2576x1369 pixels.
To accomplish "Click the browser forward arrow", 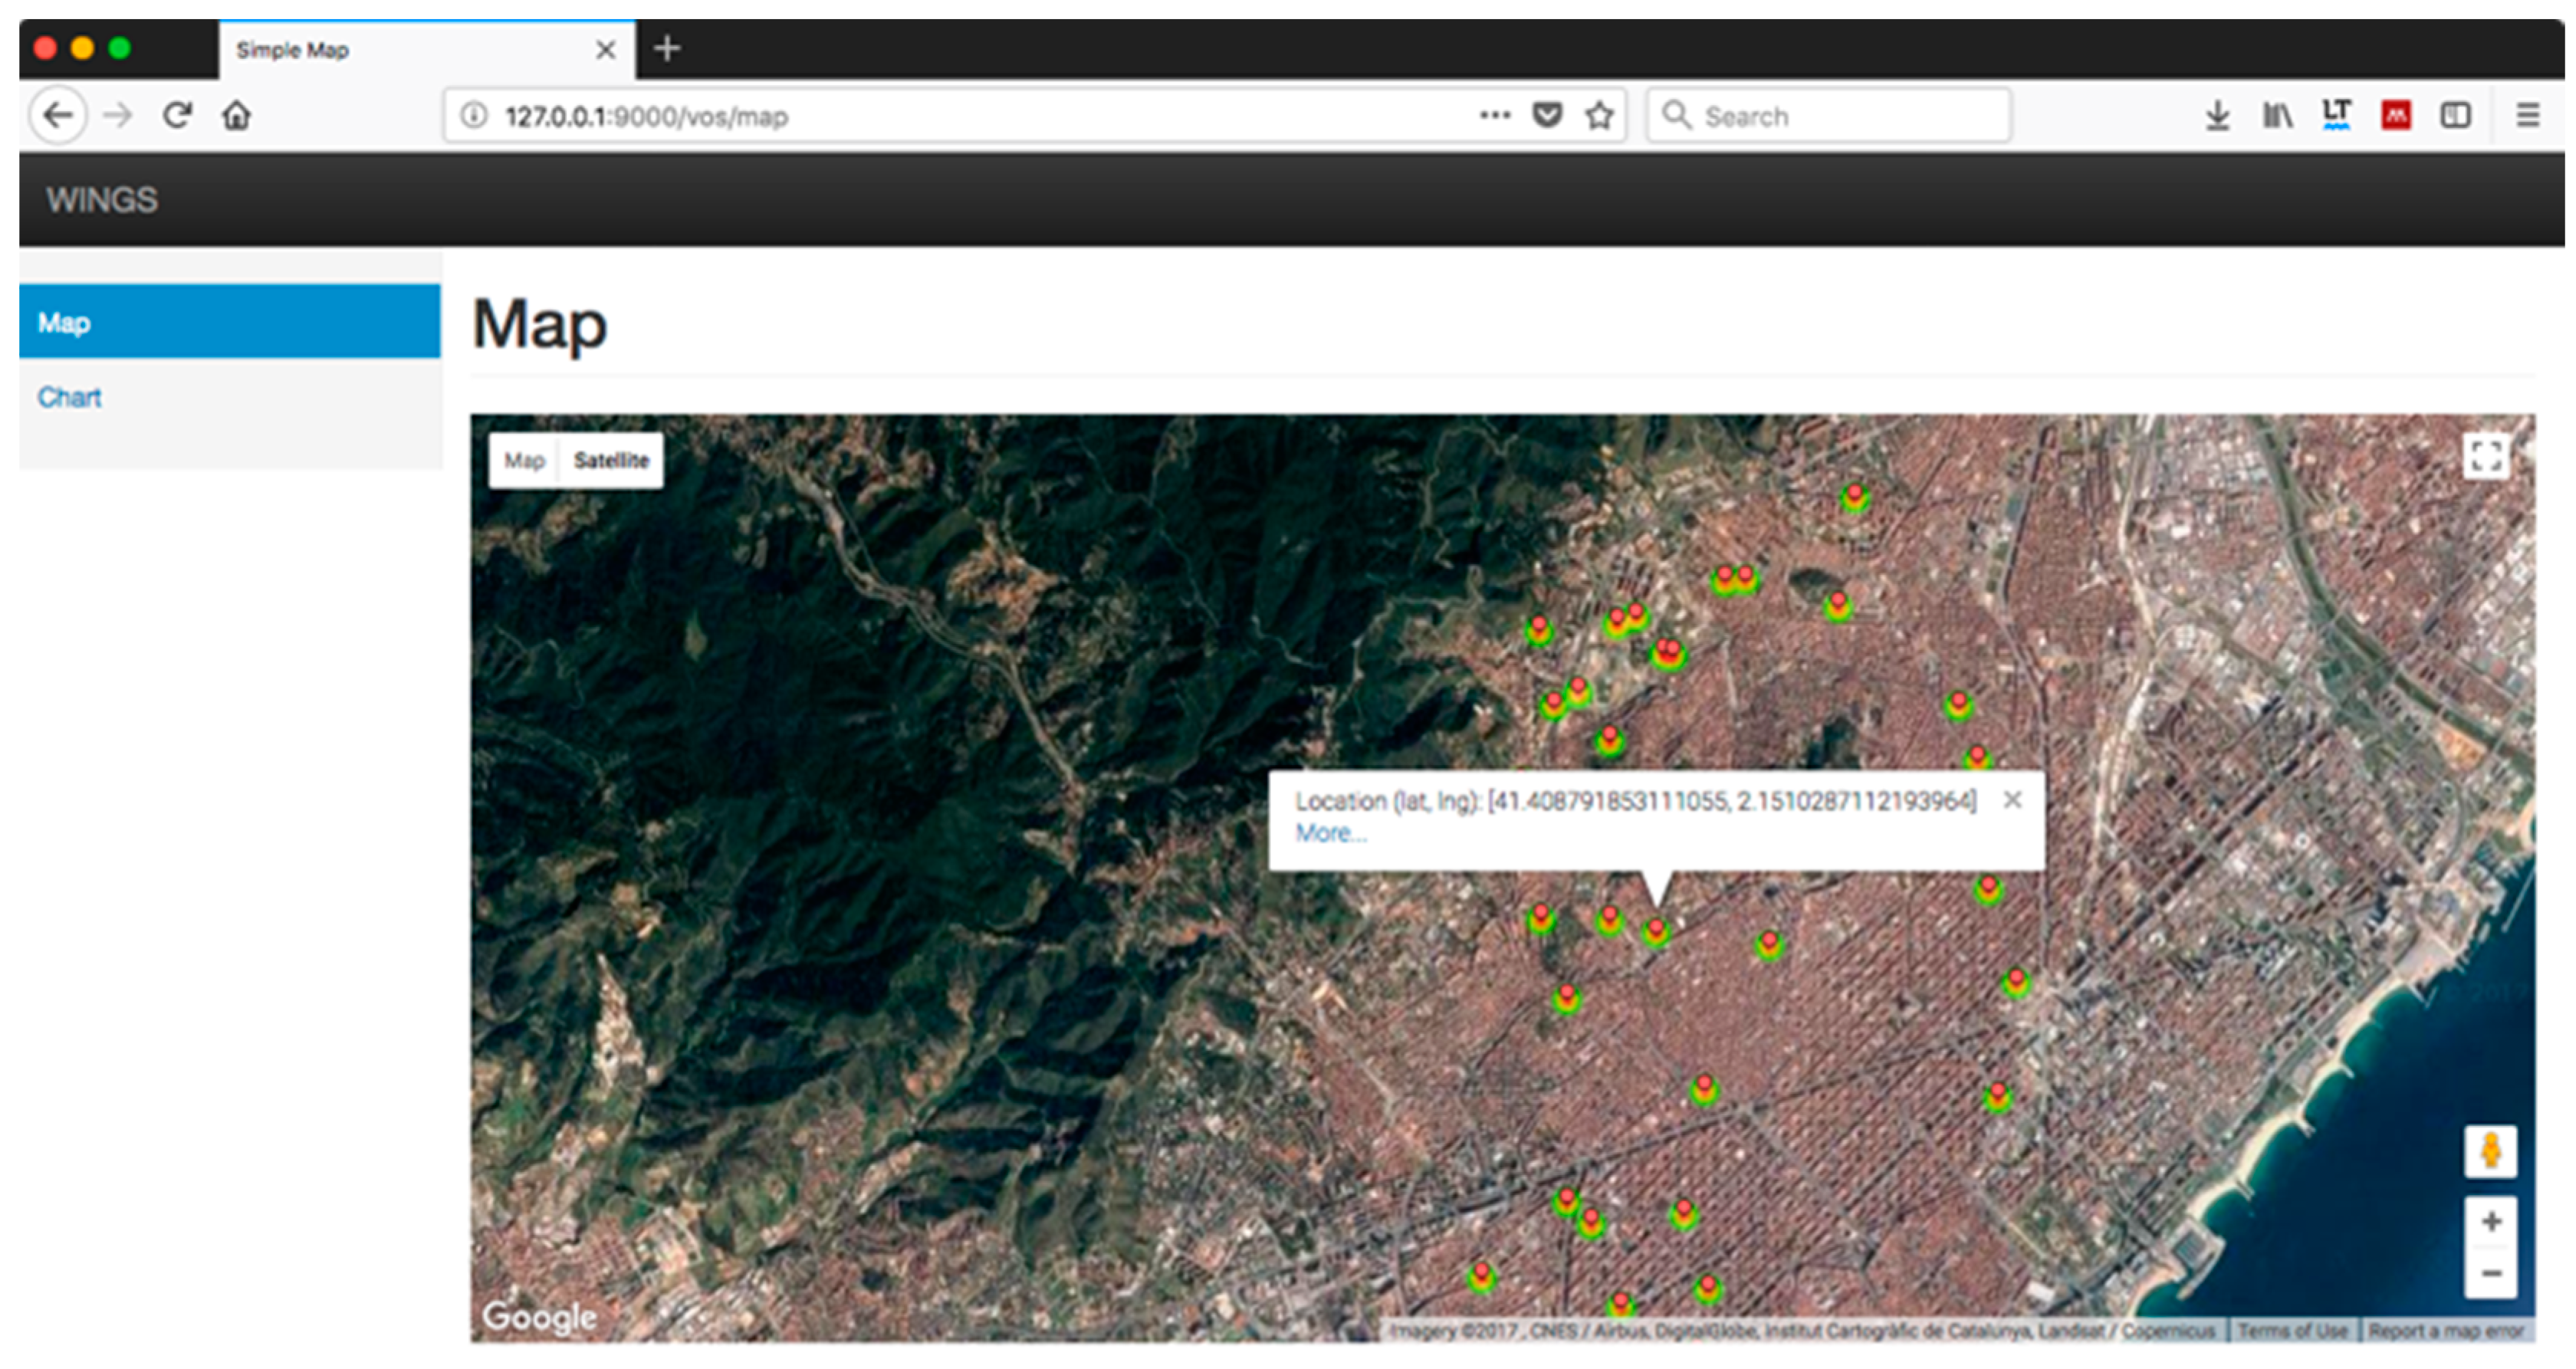I will pos(118,116).
